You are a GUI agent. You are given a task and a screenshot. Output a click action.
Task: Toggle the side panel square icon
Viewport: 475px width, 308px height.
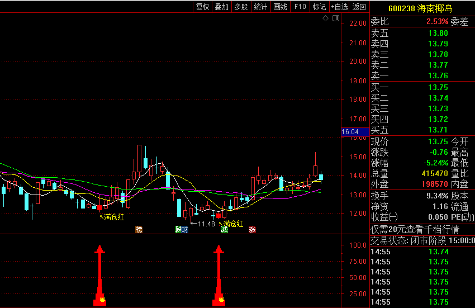click(336, 18)
